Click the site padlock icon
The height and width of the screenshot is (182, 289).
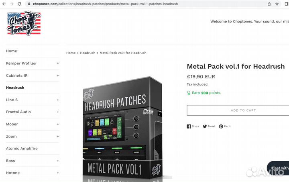point(29,4)
